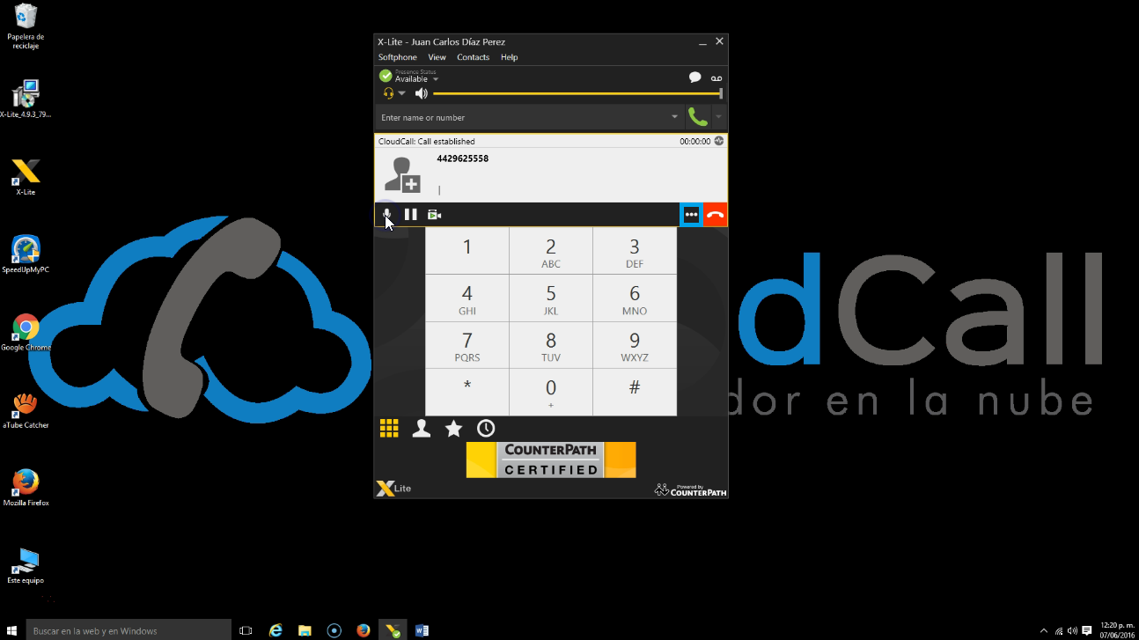Open voicemail icon
Screen dimensions: 1139x640
coord(716,78)
